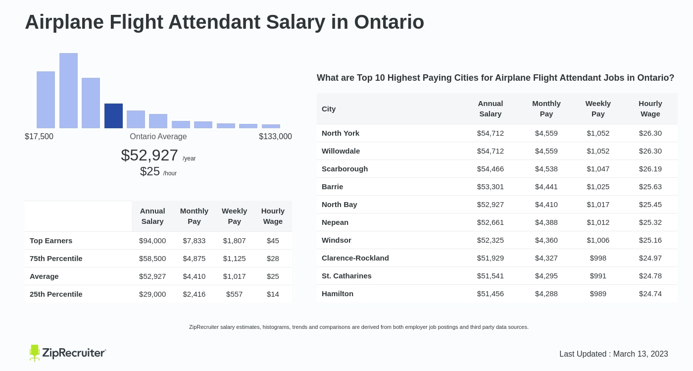Select the Clarence-Rockland city row
Viewport: 693px width, 371px height.
pyautogui.click(x=497, y=258)
